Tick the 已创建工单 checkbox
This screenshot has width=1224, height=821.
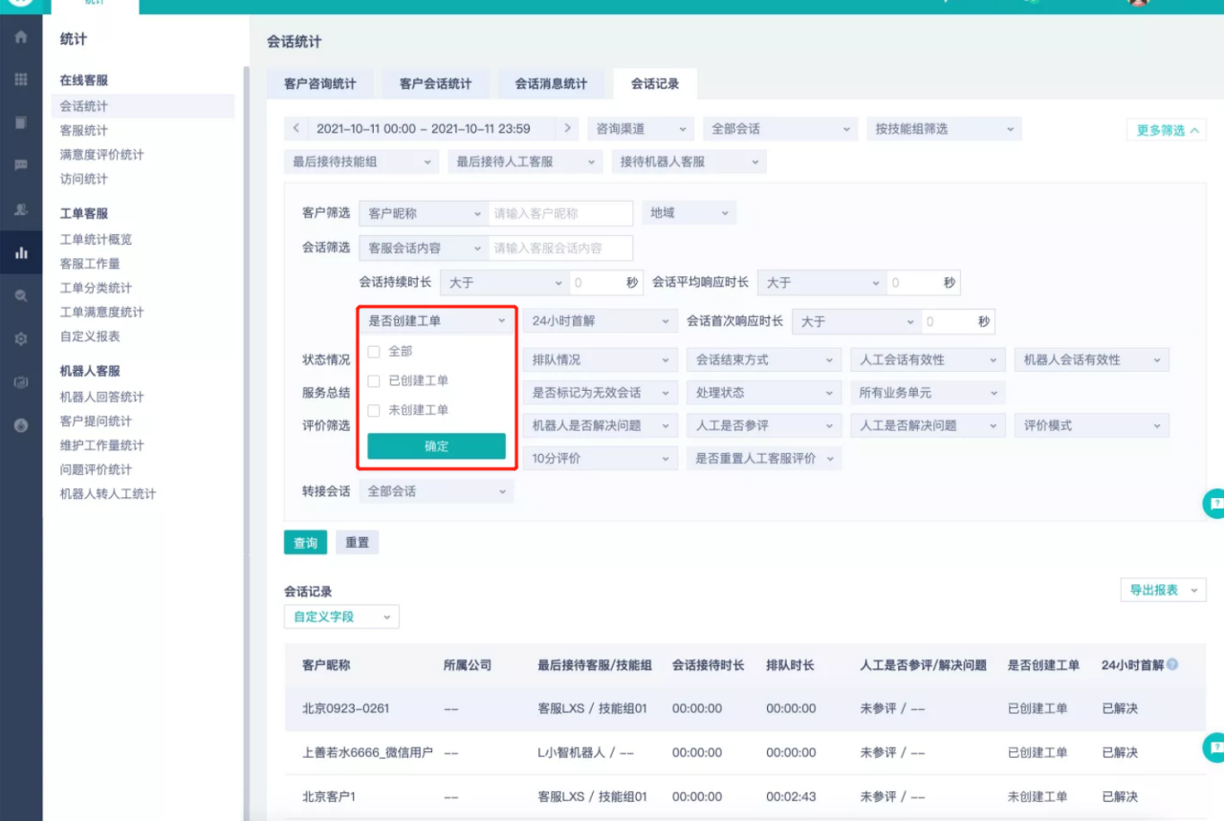click(374, 381)
